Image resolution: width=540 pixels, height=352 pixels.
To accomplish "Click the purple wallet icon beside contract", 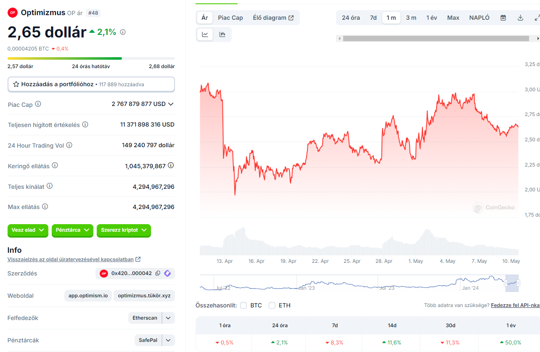I will (x=167, y=273).
